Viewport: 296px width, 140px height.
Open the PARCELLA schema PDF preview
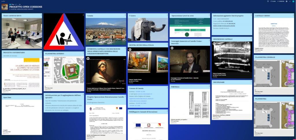point(190,104)
